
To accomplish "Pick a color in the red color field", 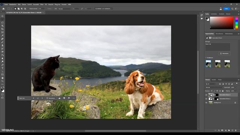I will (222, 23).
